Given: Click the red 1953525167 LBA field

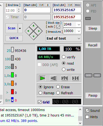Looking at the screenshot, I should point(67,17).
